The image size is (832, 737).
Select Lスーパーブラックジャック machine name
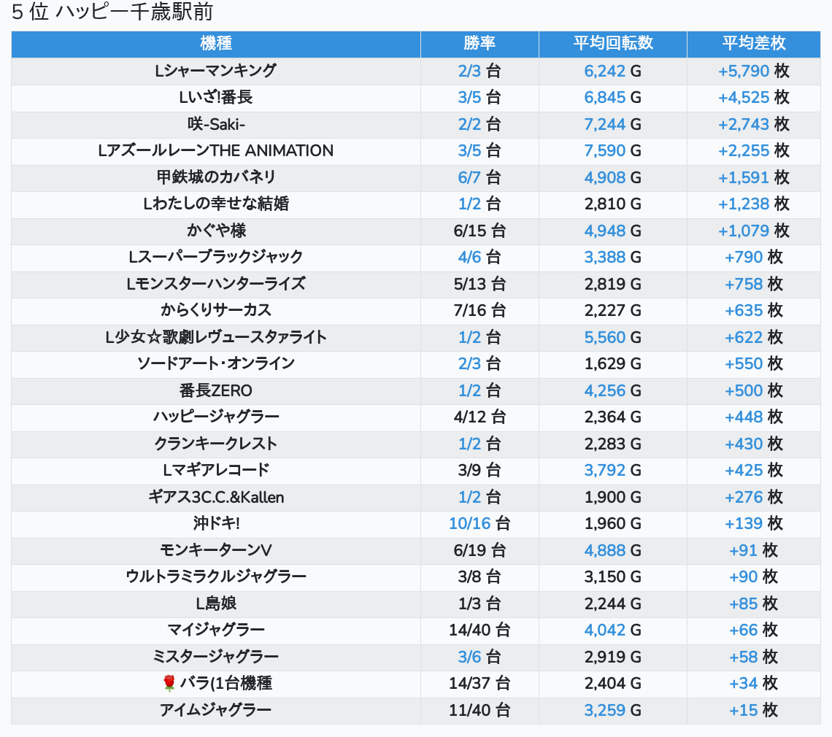point(216,258)
